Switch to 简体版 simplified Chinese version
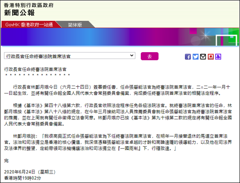The height and width of the screenshot is (183, 240). tap(75, 25)
